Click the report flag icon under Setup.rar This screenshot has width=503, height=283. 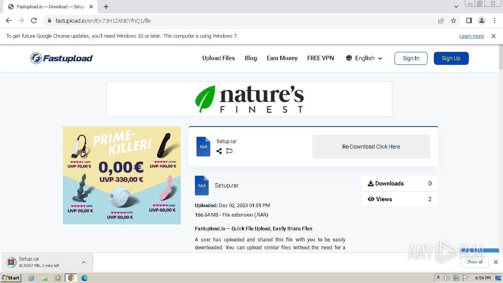pyautogui.click(x=229, y=151)
